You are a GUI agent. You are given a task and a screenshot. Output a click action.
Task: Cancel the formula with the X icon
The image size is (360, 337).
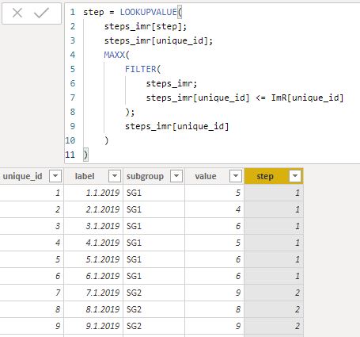tap(17, 13)
